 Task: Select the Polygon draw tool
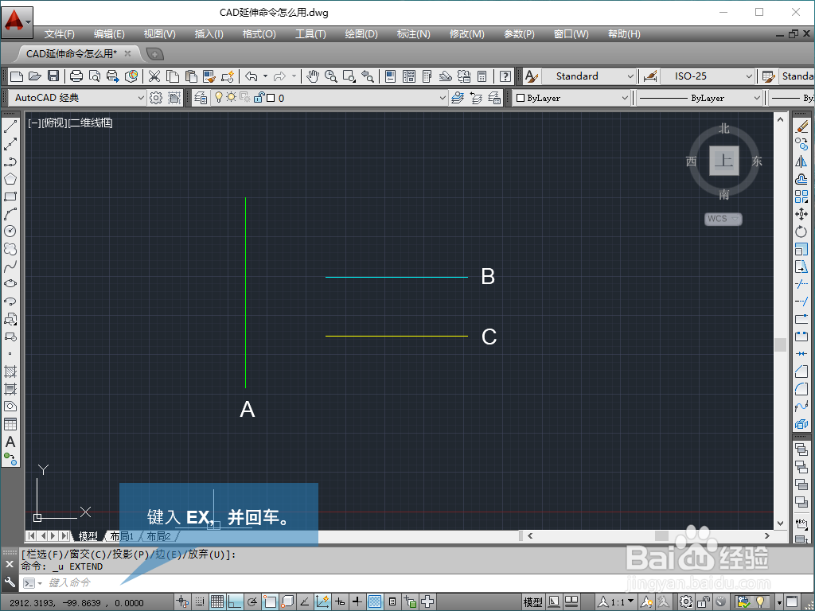(x=10, y=179)
